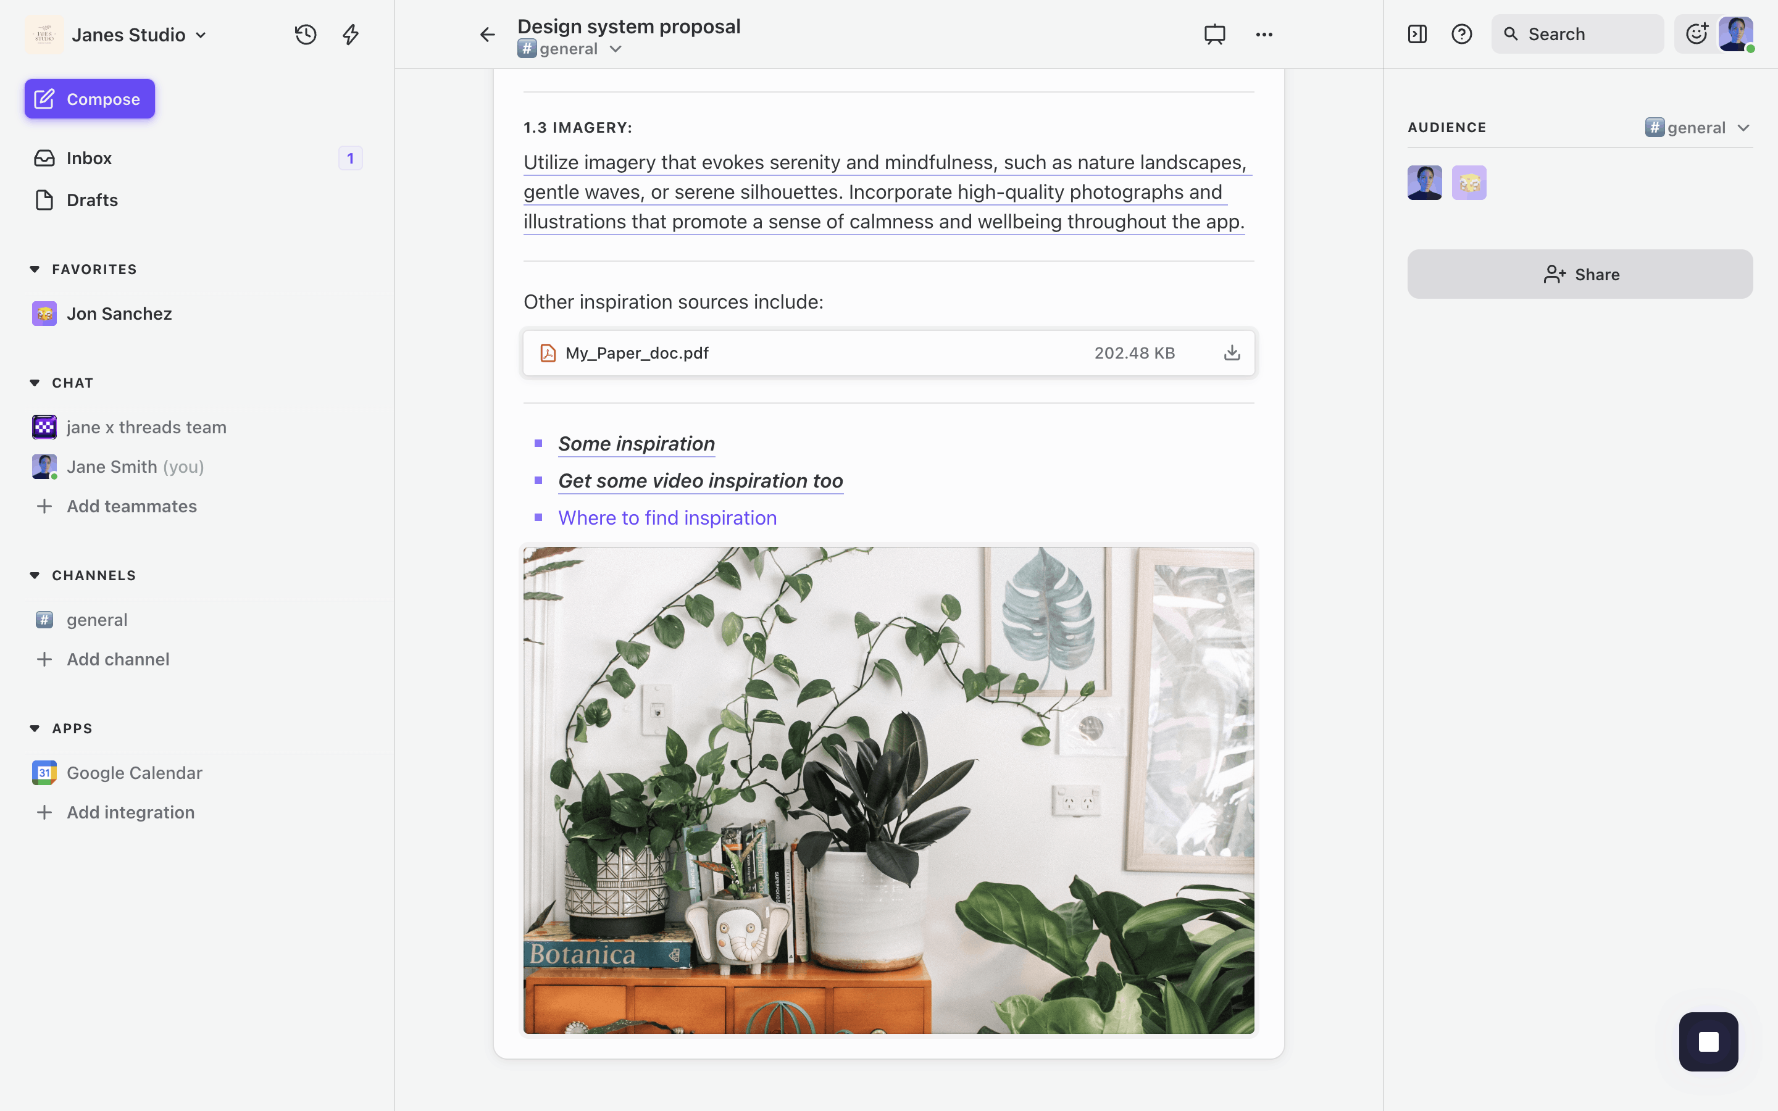Toggle the right sidebar panel icon
The width and height of the screenshot is (1778, 1111).
tap(1417, 35)
